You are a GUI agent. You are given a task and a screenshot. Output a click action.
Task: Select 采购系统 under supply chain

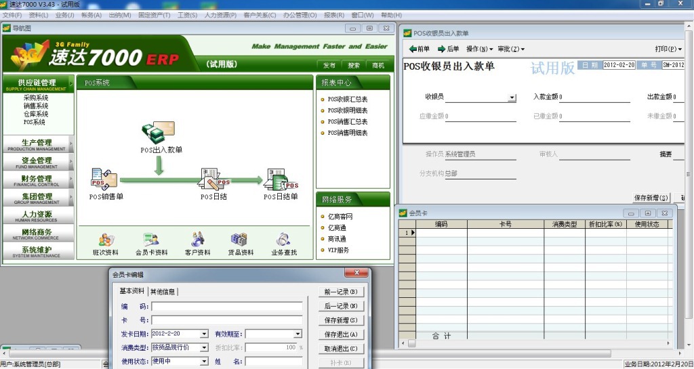coord(36,98)
